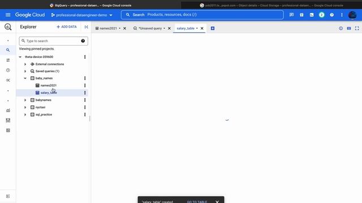Select the names2021 table in tree
The height and width of the screenshot is (203, 362).
click(48, 85)
